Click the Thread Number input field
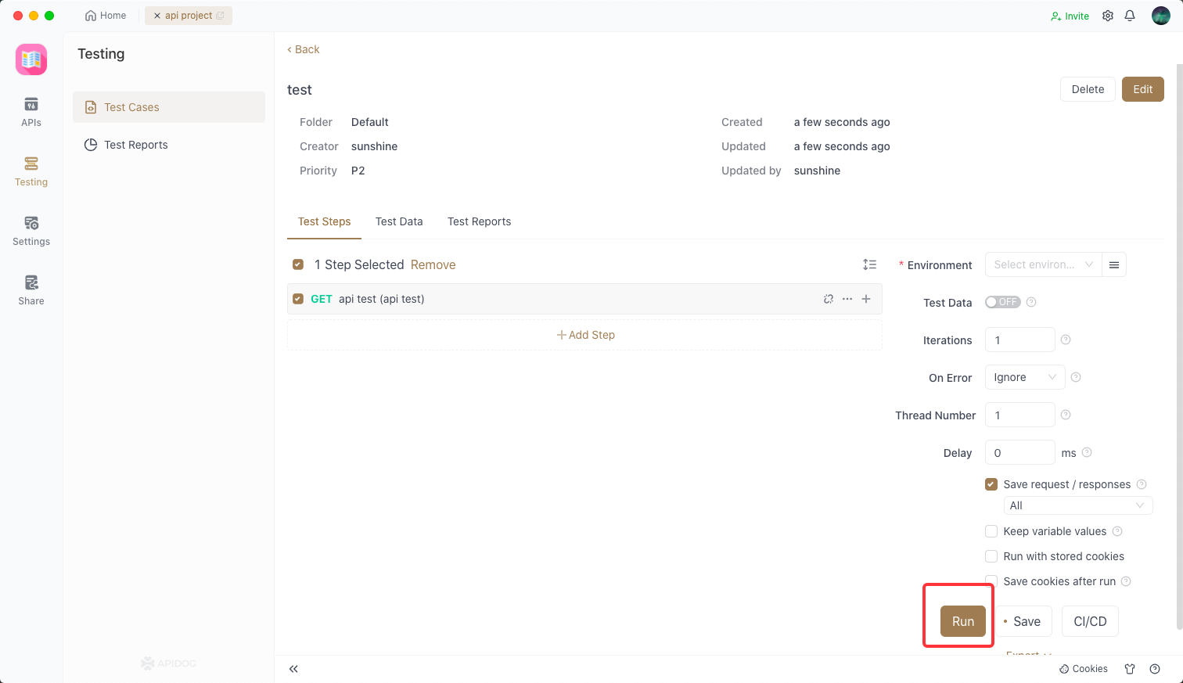The image size is (1183, 683). pyautogui.click(x=1020, y=415)
